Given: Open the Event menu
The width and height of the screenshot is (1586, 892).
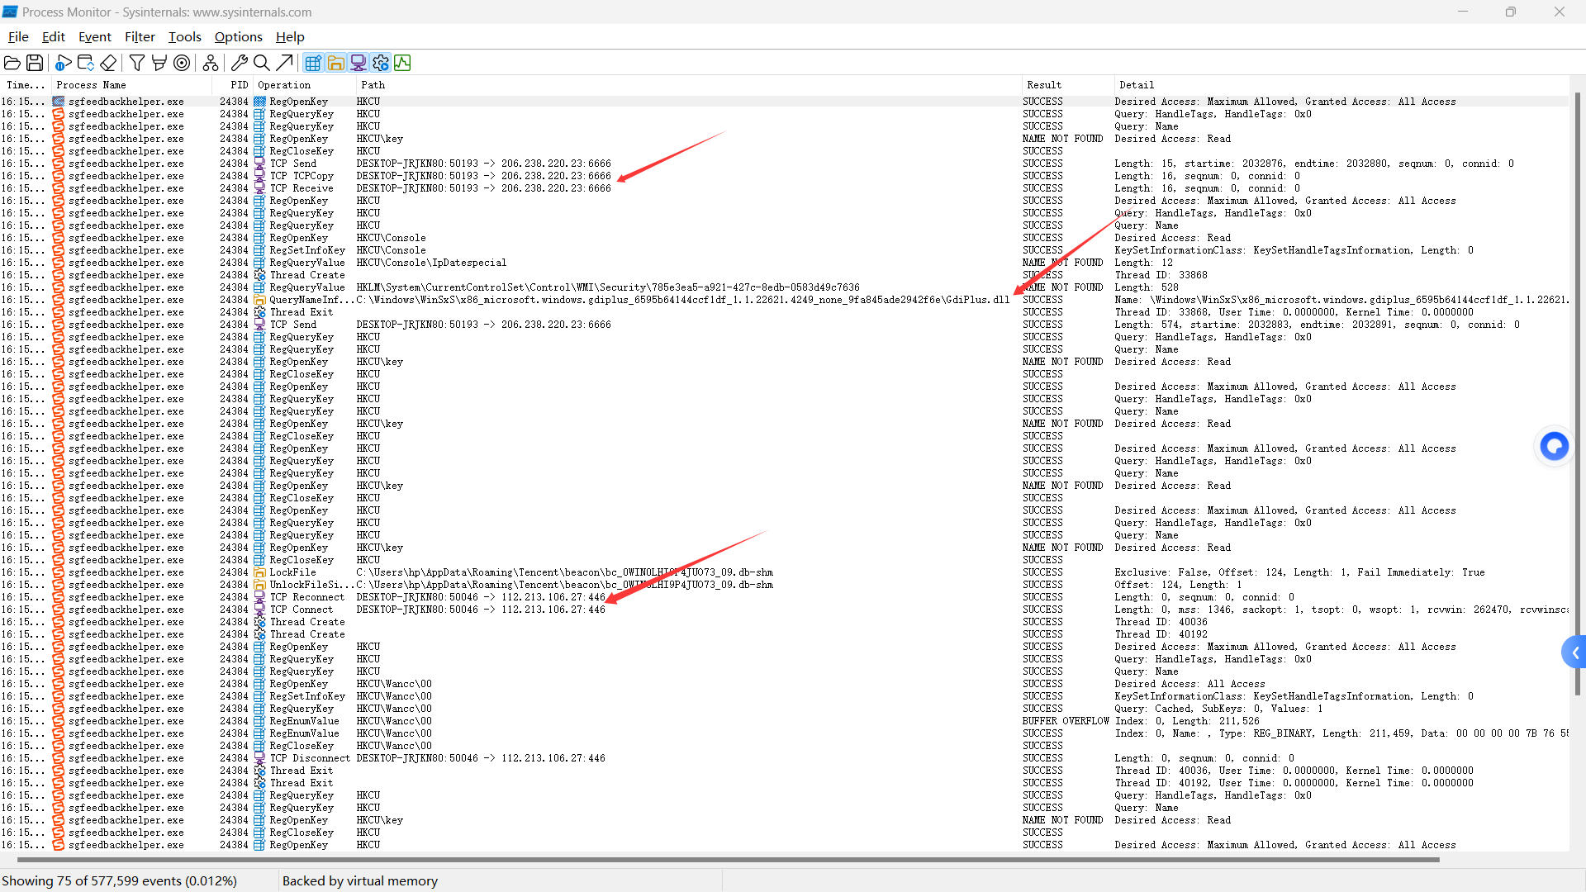Looking at the screenshot, I should [x=95, y=37].
